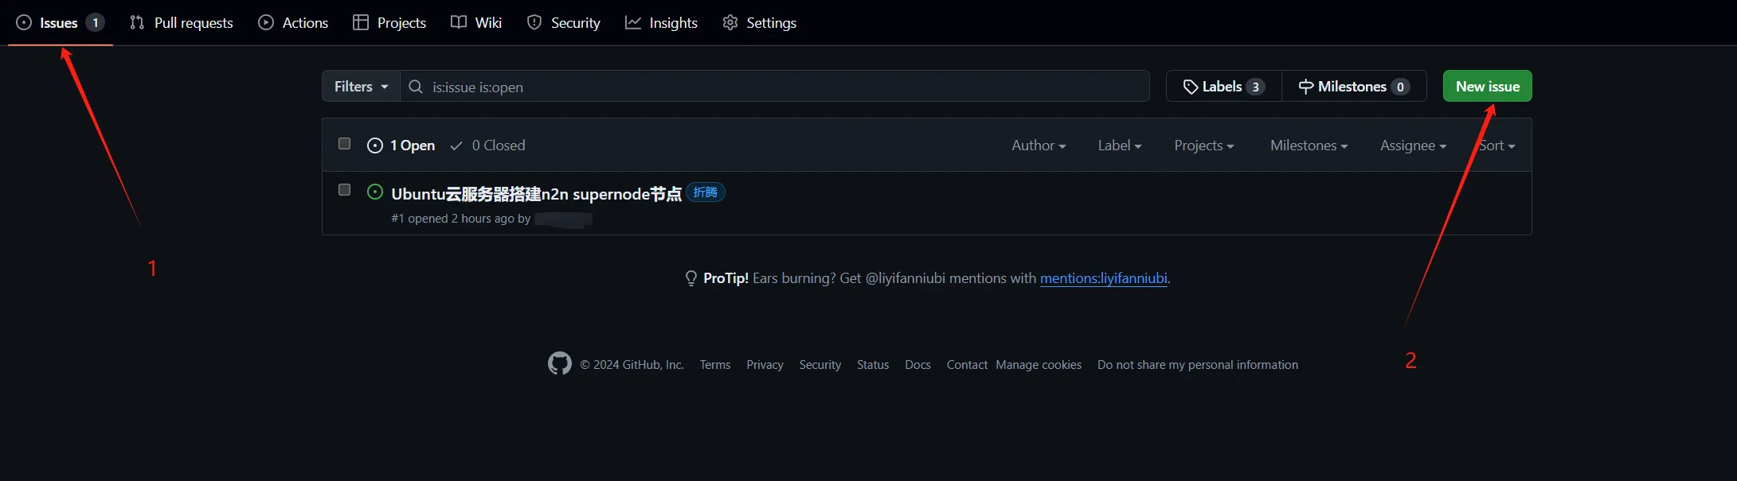Open Insights via the graph icon
The image size is (1737, 481).
click(633, 22)
